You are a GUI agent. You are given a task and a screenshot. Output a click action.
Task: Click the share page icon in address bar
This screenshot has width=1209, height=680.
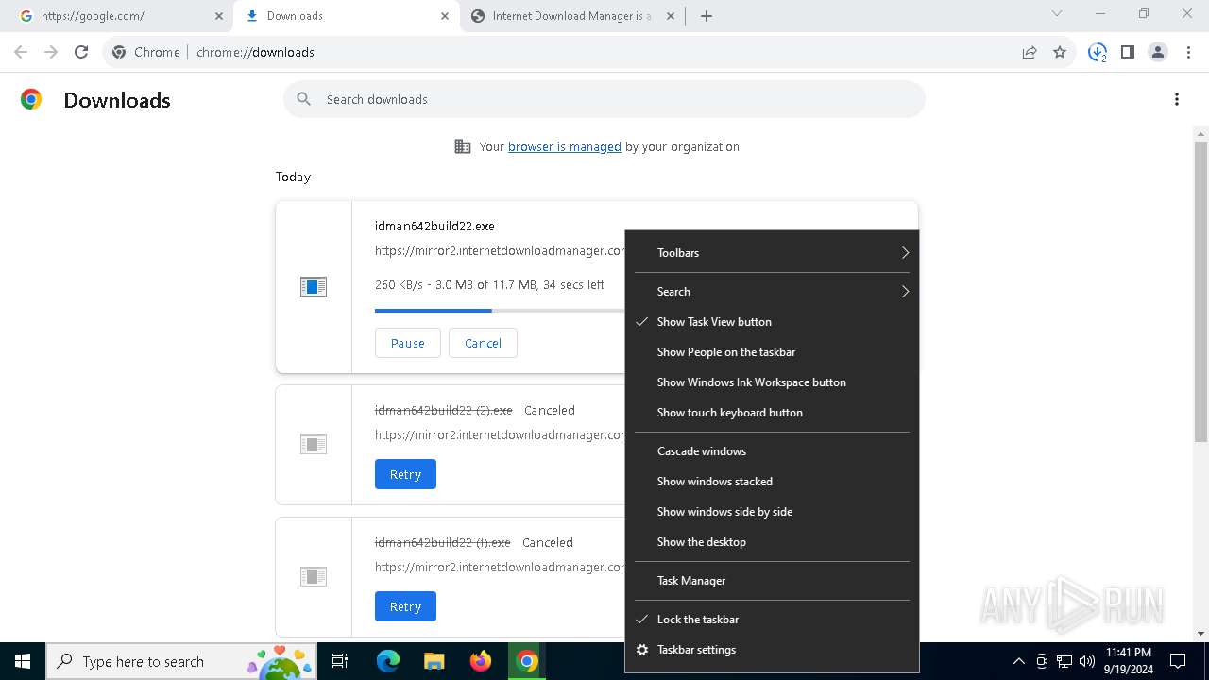pyautogui.click(x=1030, y=52)
